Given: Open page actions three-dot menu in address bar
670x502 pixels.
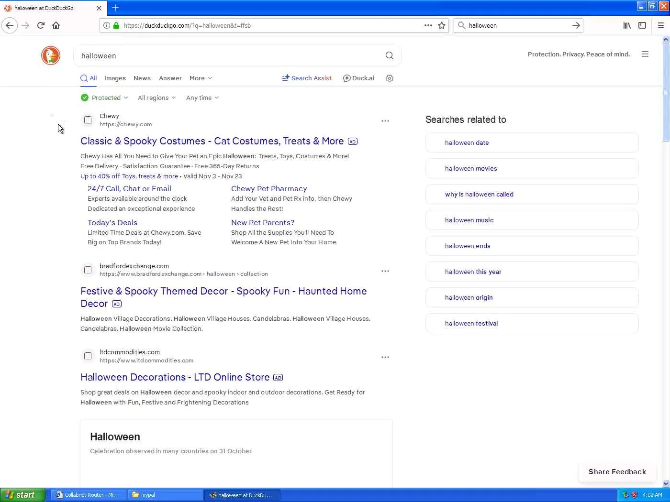Looking at the screenshot, I should [x=428, y=25].
